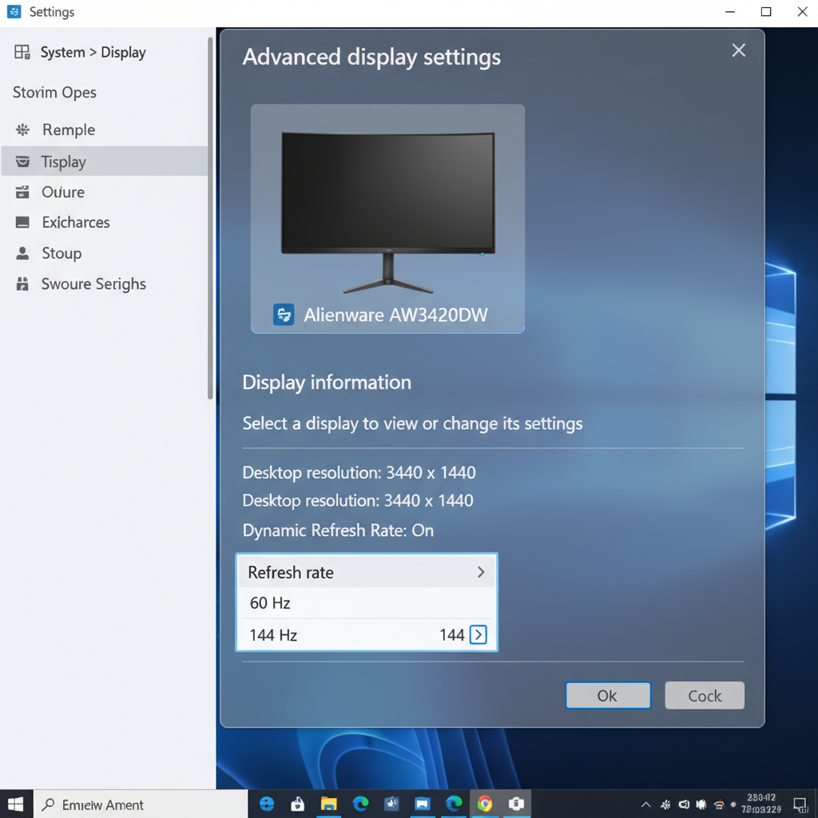This screenshot has width=818, height=818.
Task: Click the Emıeiw Ament search box
Action: point(141,804)
